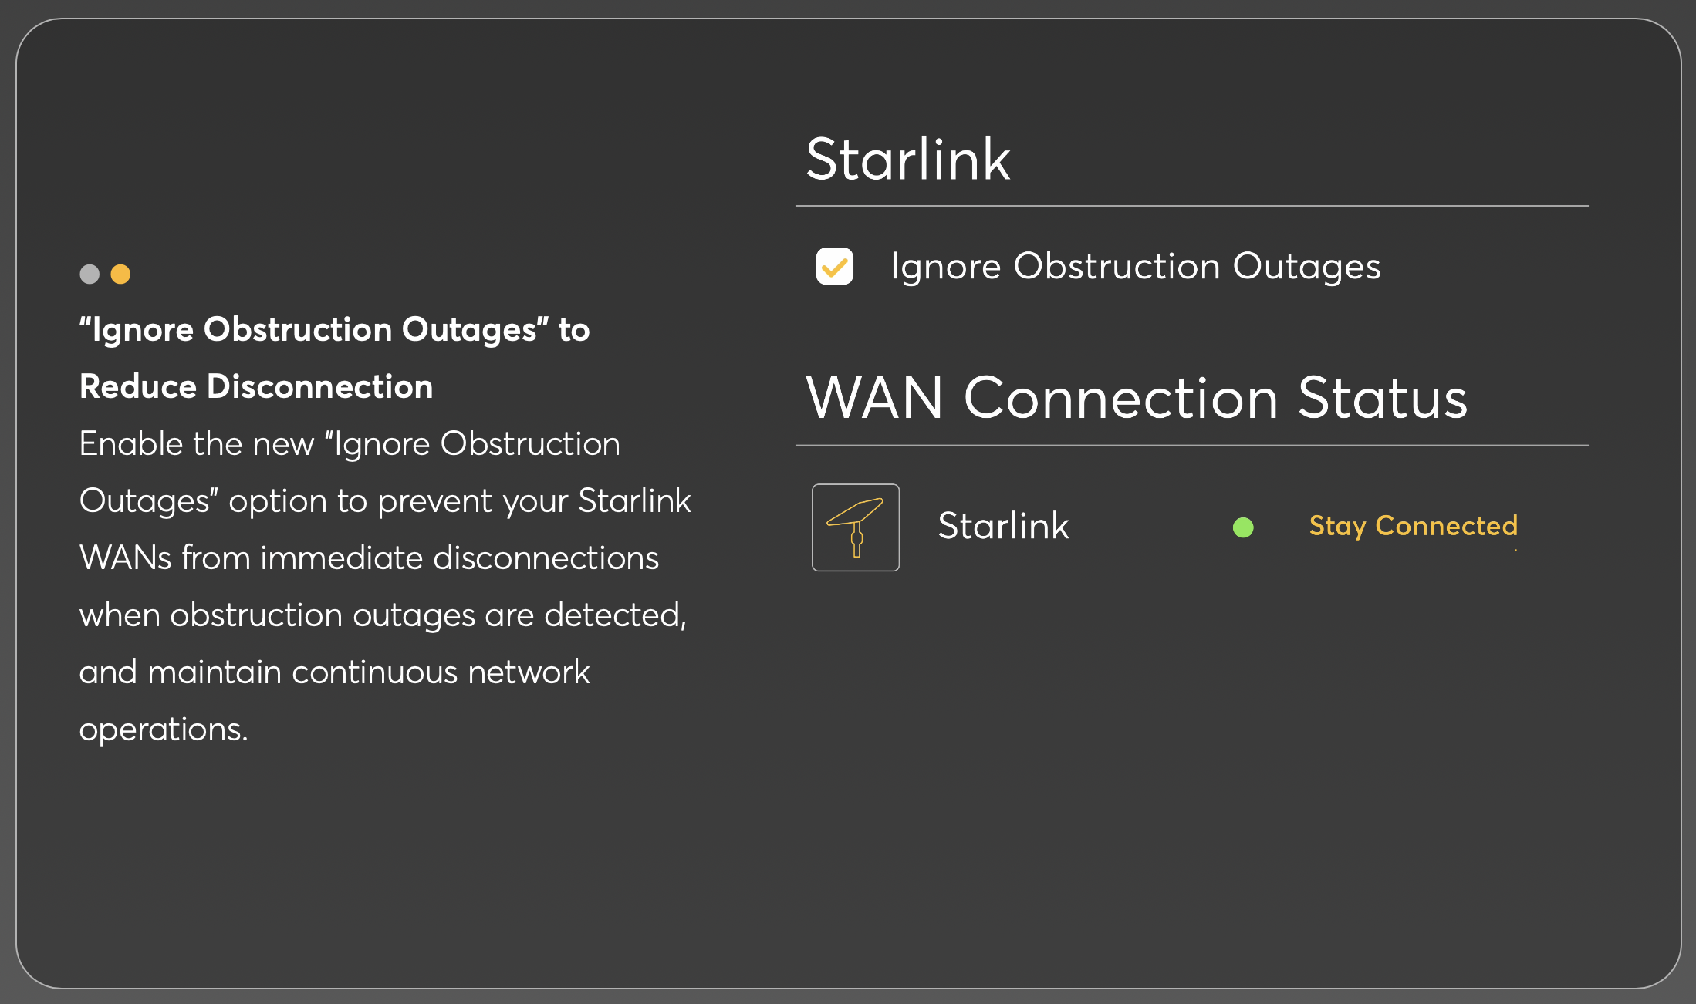Click the "Enable the new" paragraph line

point(350,443)
